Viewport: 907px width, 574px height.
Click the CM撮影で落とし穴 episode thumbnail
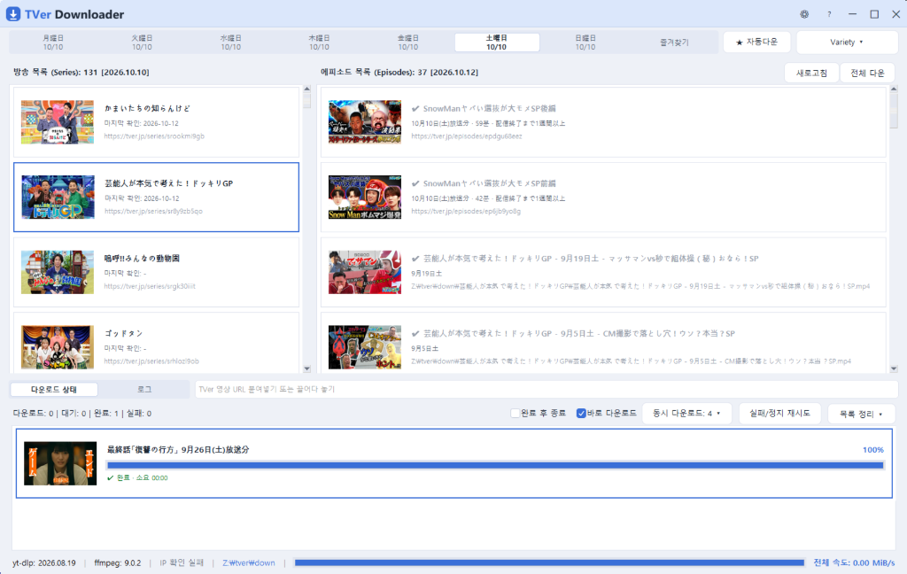[x=364, y=347]
